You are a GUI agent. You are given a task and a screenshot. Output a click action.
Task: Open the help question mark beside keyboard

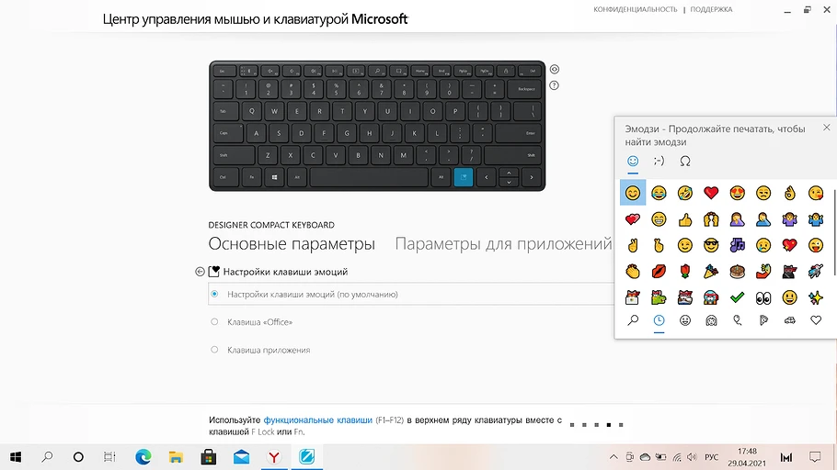(554, 85)
